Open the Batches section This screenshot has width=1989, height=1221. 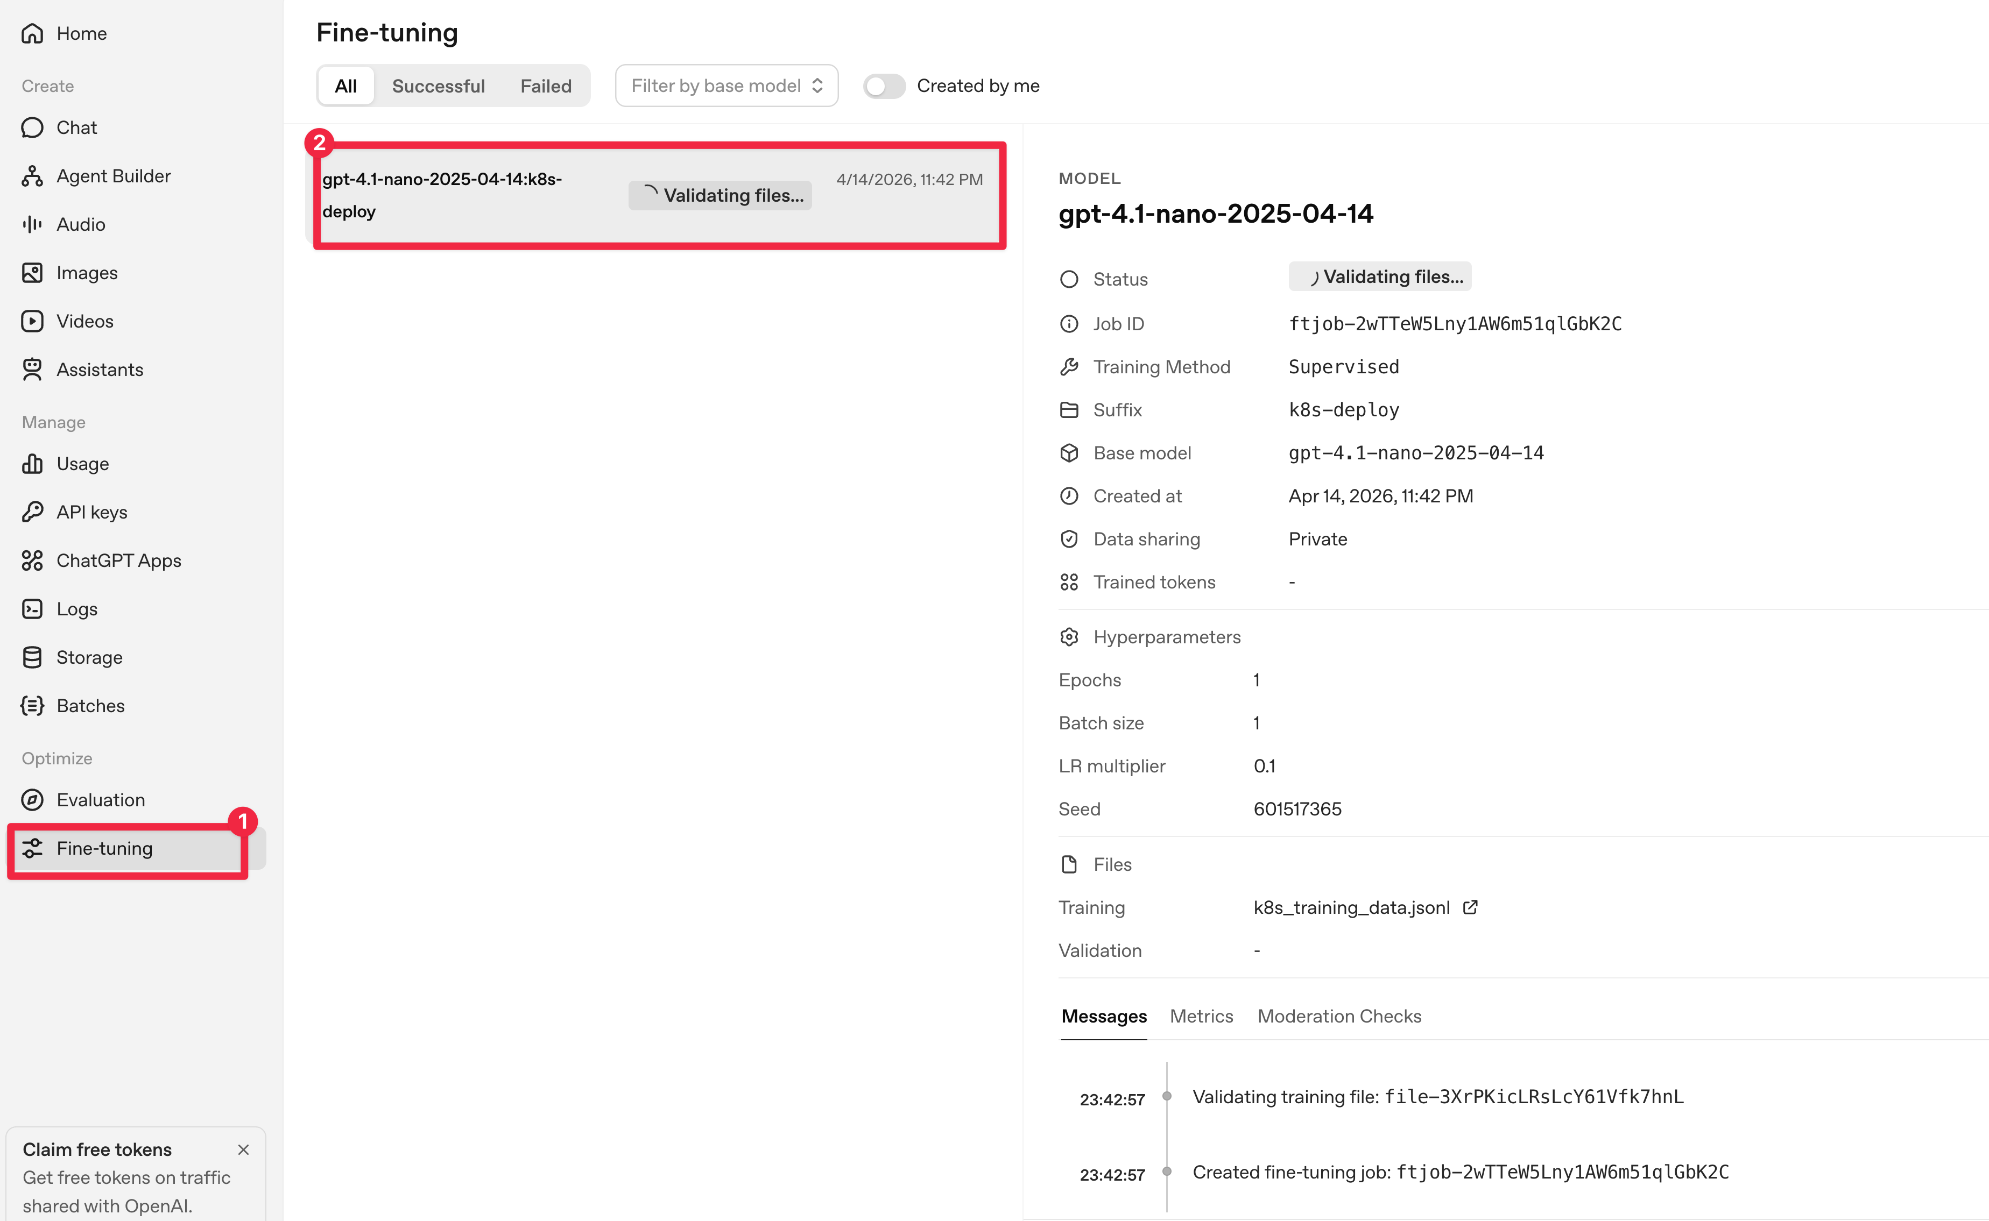[90, 706]
